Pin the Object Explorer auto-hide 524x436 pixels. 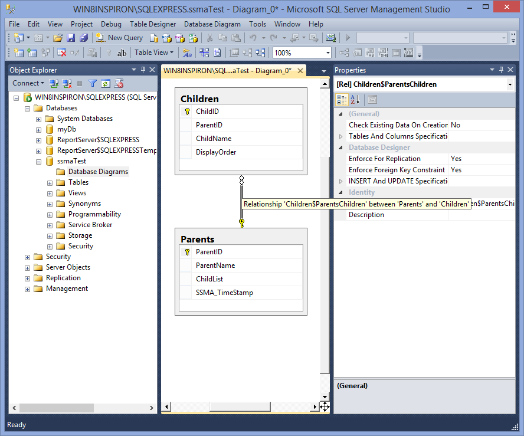143,70
